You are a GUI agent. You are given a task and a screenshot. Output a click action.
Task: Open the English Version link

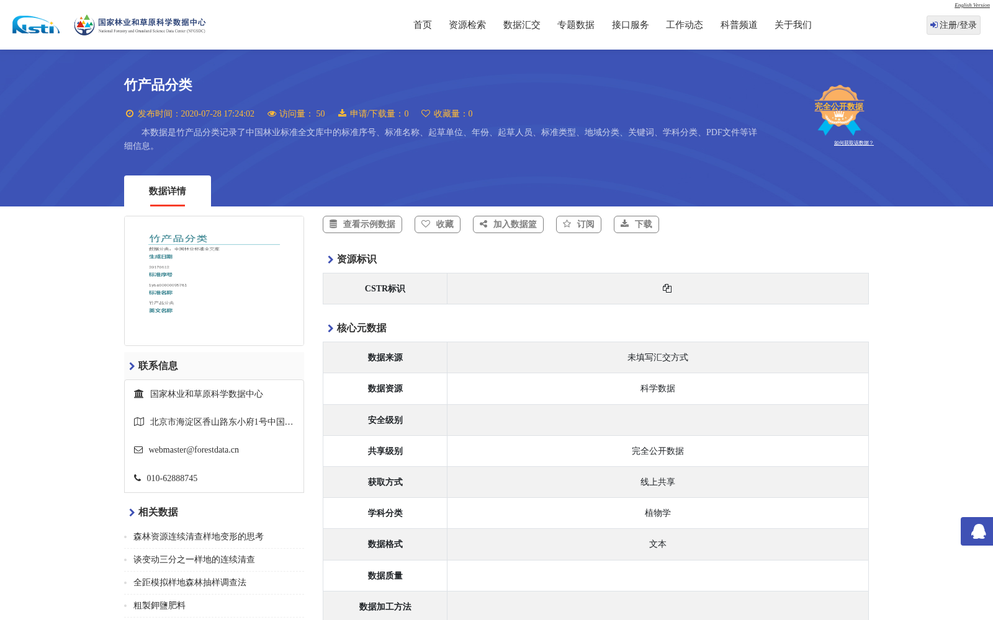pyautogui.click(x=972, y=5)
